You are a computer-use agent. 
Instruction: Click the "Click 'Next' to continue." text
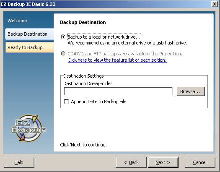(83, 145)
